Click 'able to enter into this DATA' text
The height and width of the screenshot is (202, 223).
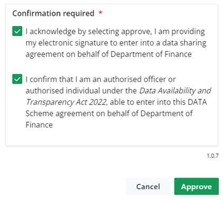[x=159, y=102]
